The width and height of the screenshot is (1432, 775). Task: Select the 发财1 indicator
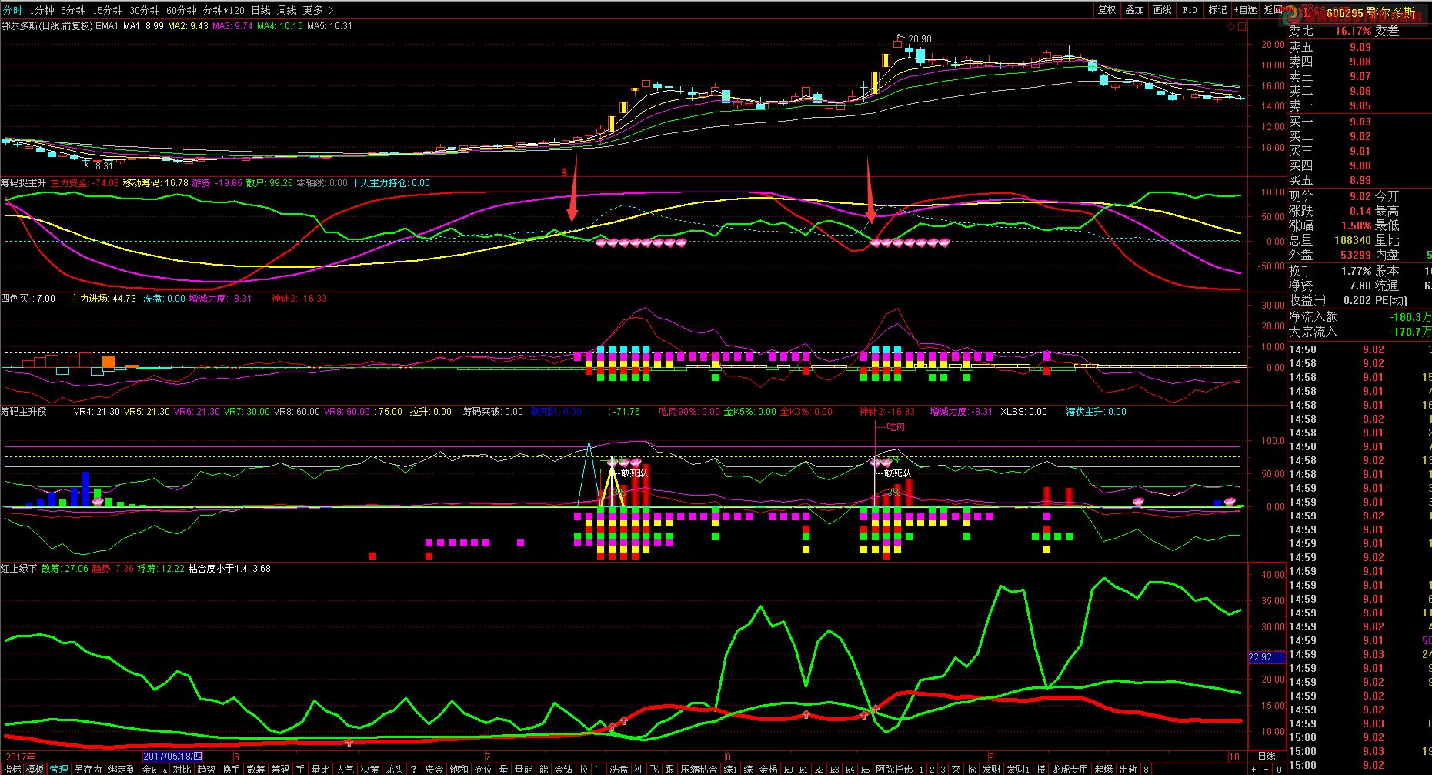(x=1017, y=769)
